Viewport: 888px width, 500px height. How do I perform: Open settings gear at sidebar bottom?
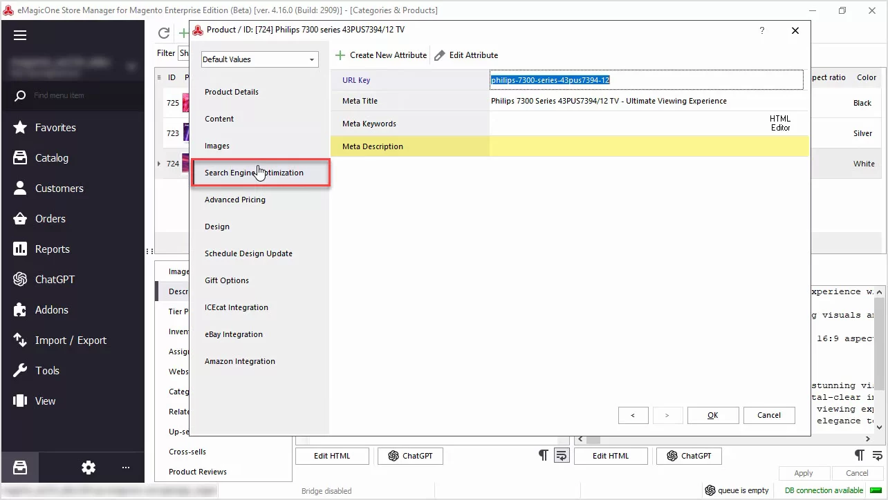(89, 468)
